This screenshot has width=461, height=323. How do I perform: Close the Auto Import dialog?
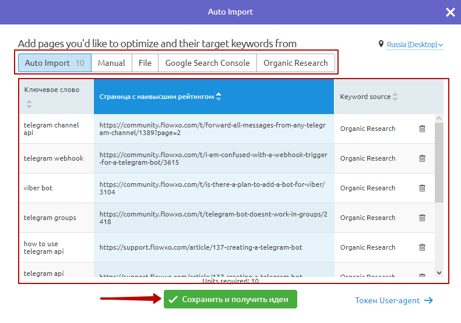(450, 12)
